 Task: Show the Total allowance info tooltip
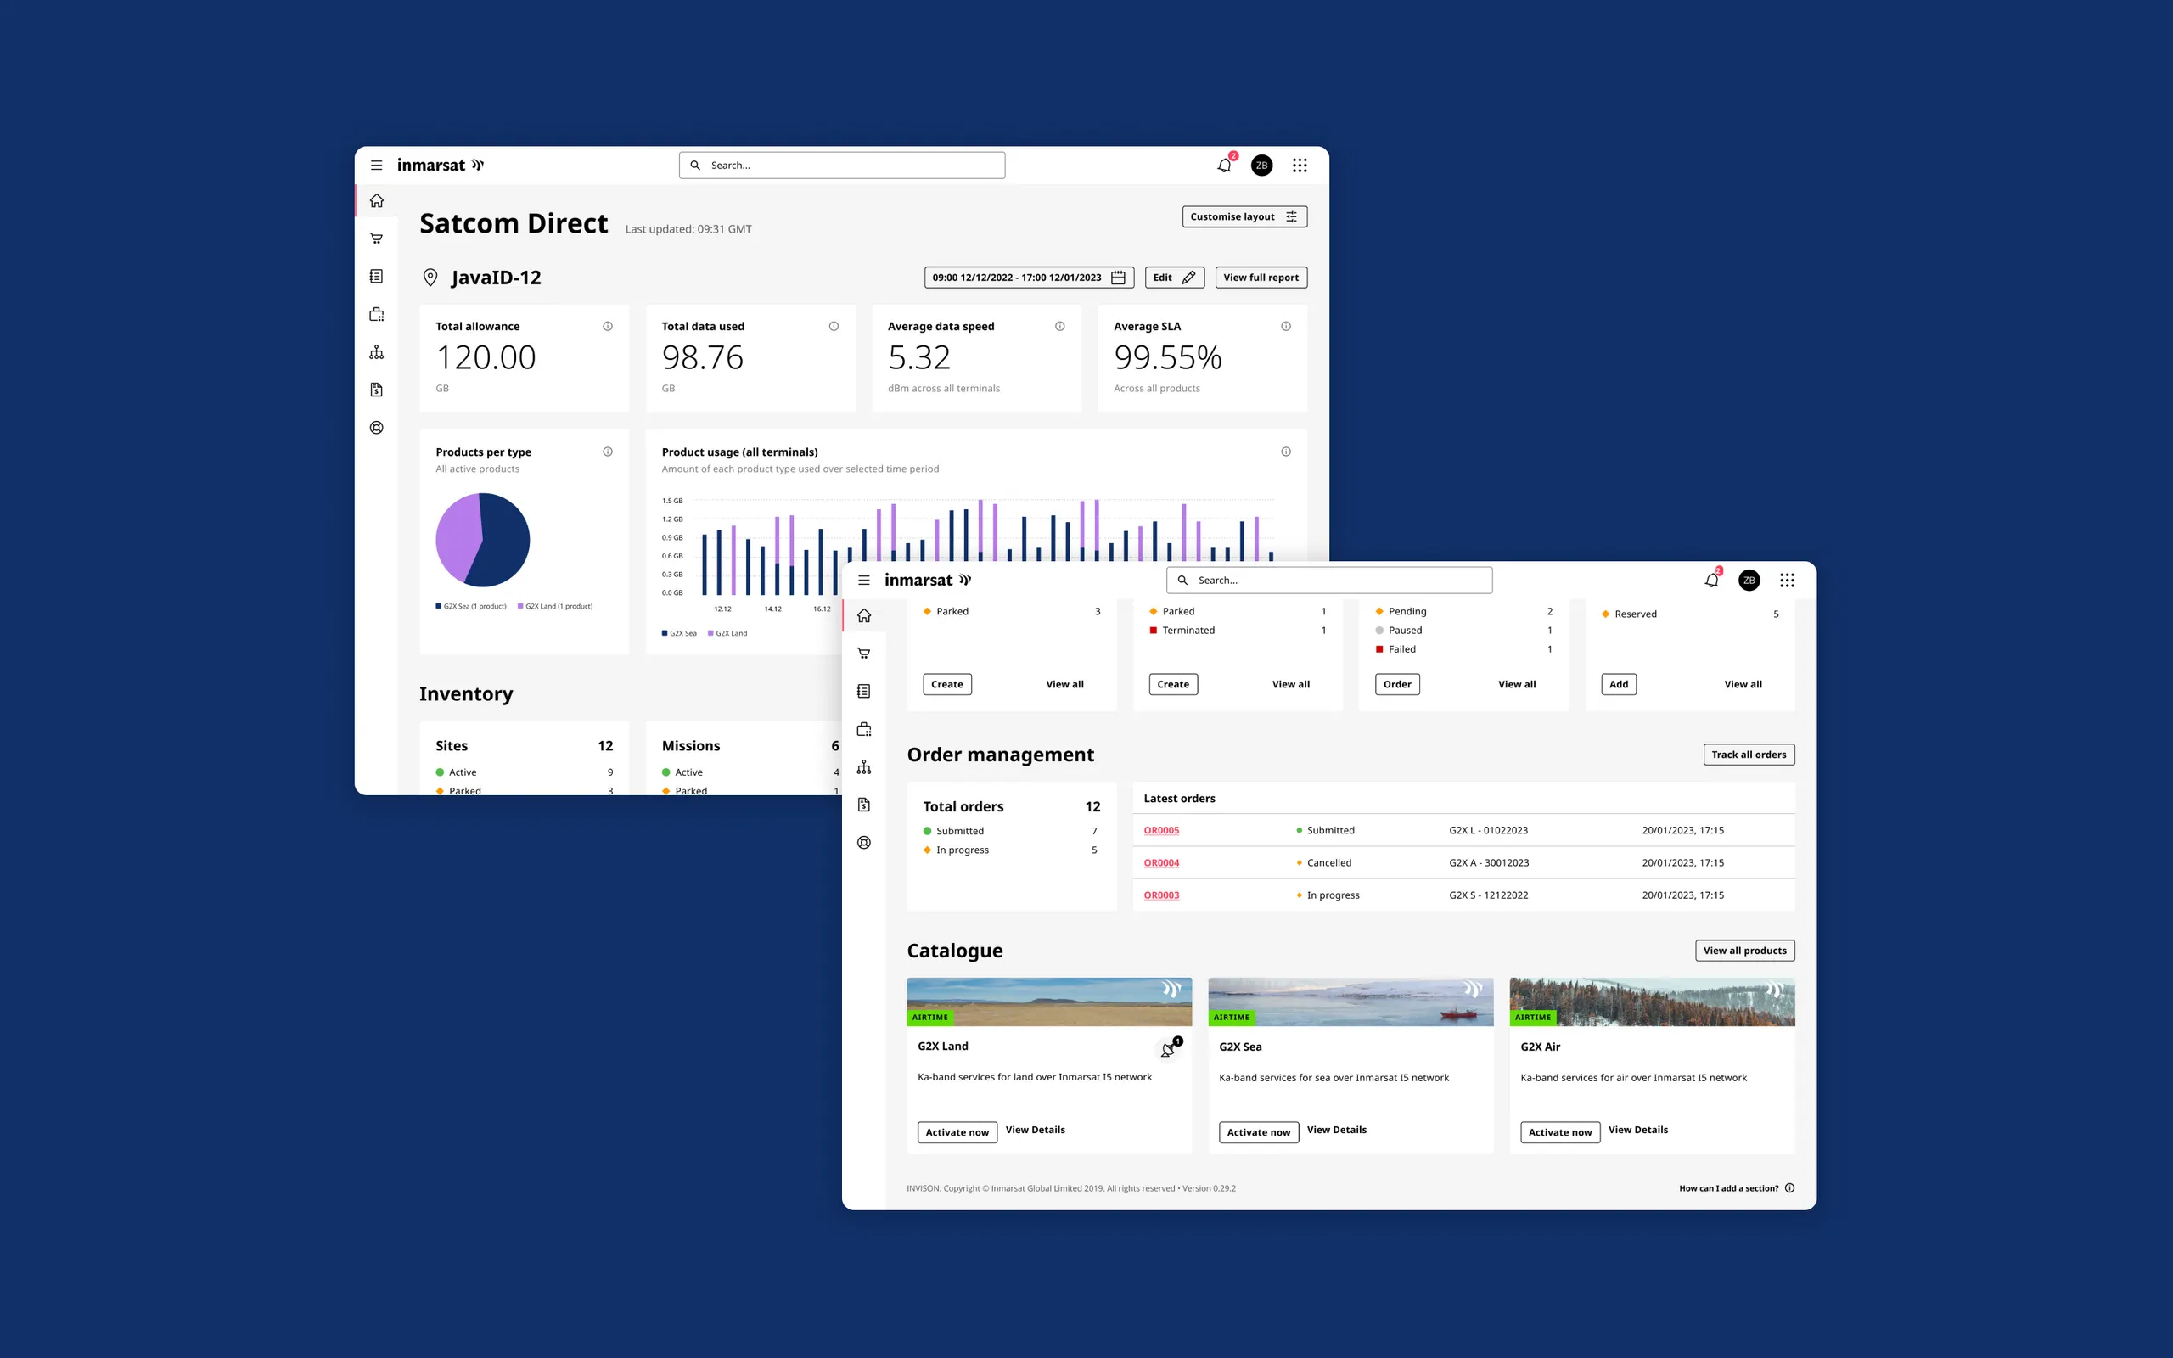pos(608,326)
